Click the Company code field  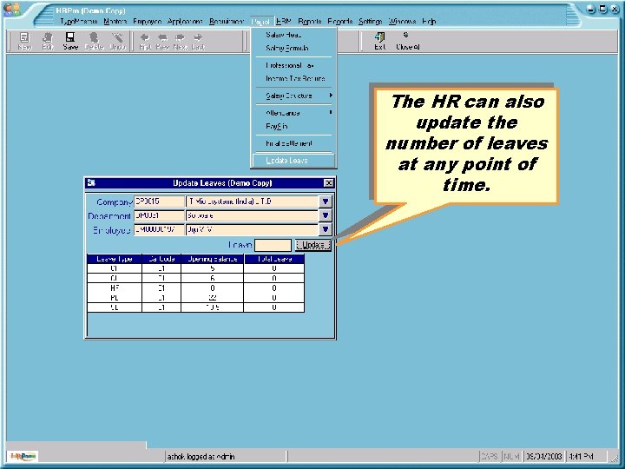(159, 201)
